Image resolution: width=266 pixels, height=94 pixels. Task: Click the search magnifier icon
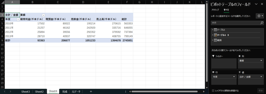pos(262,23)
